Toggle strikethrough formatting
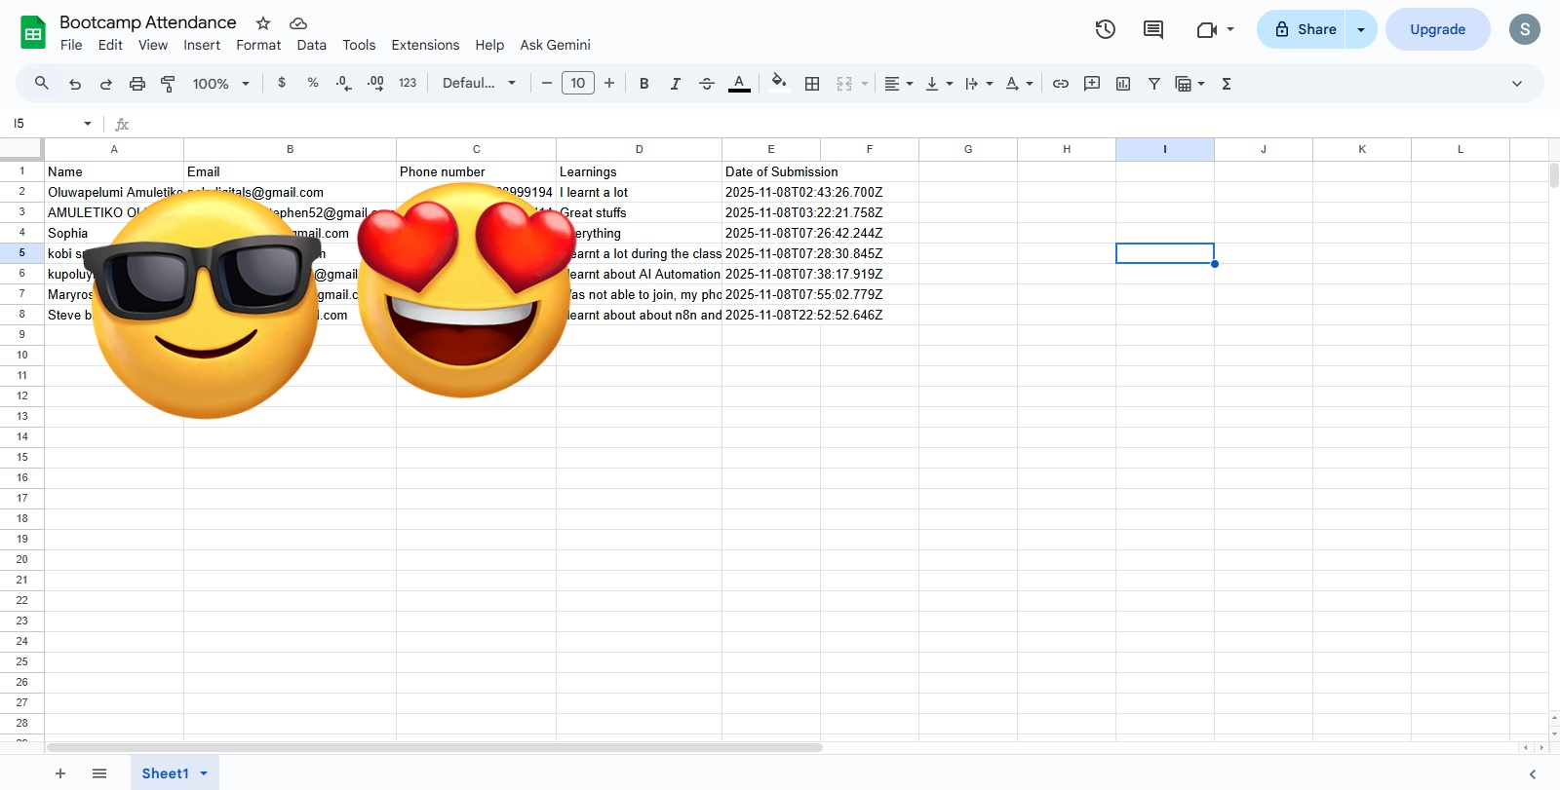 click(707, 84)
